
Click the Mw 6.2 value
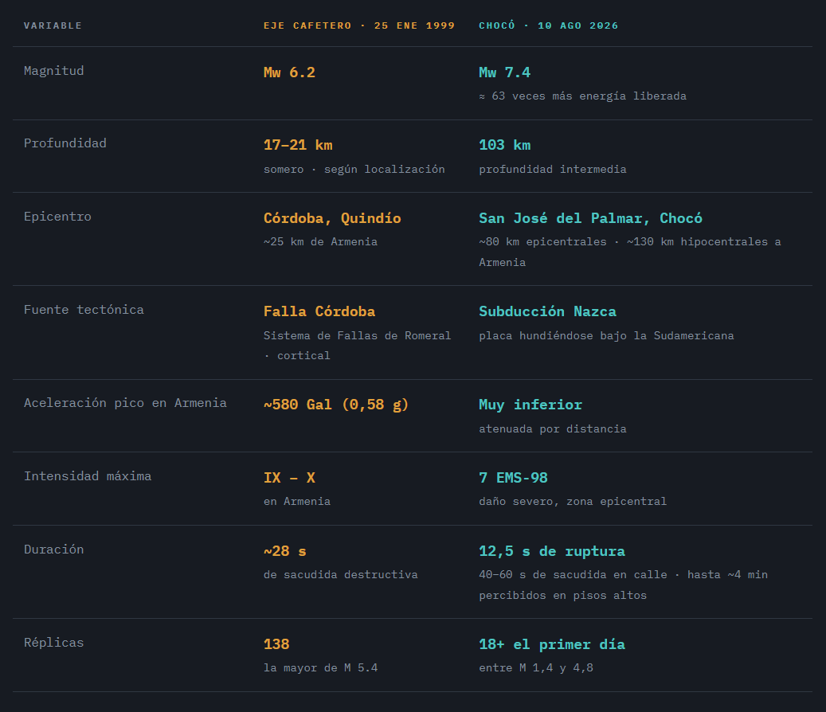click(x=289, y=72)
